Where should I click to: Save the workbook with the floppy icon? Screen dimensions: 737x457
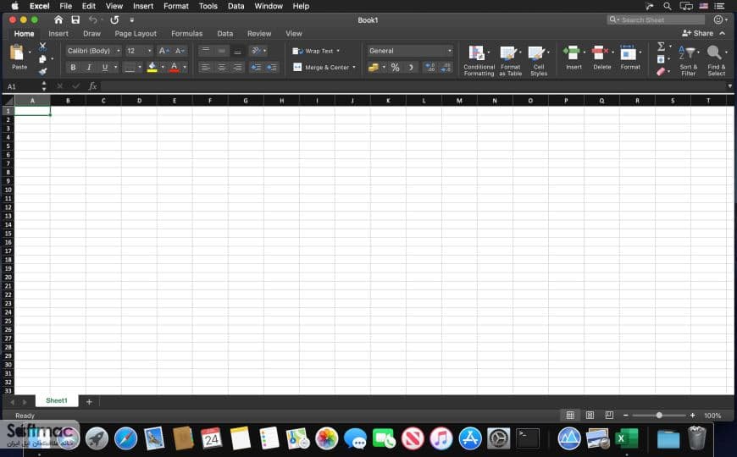pos(75,19)
